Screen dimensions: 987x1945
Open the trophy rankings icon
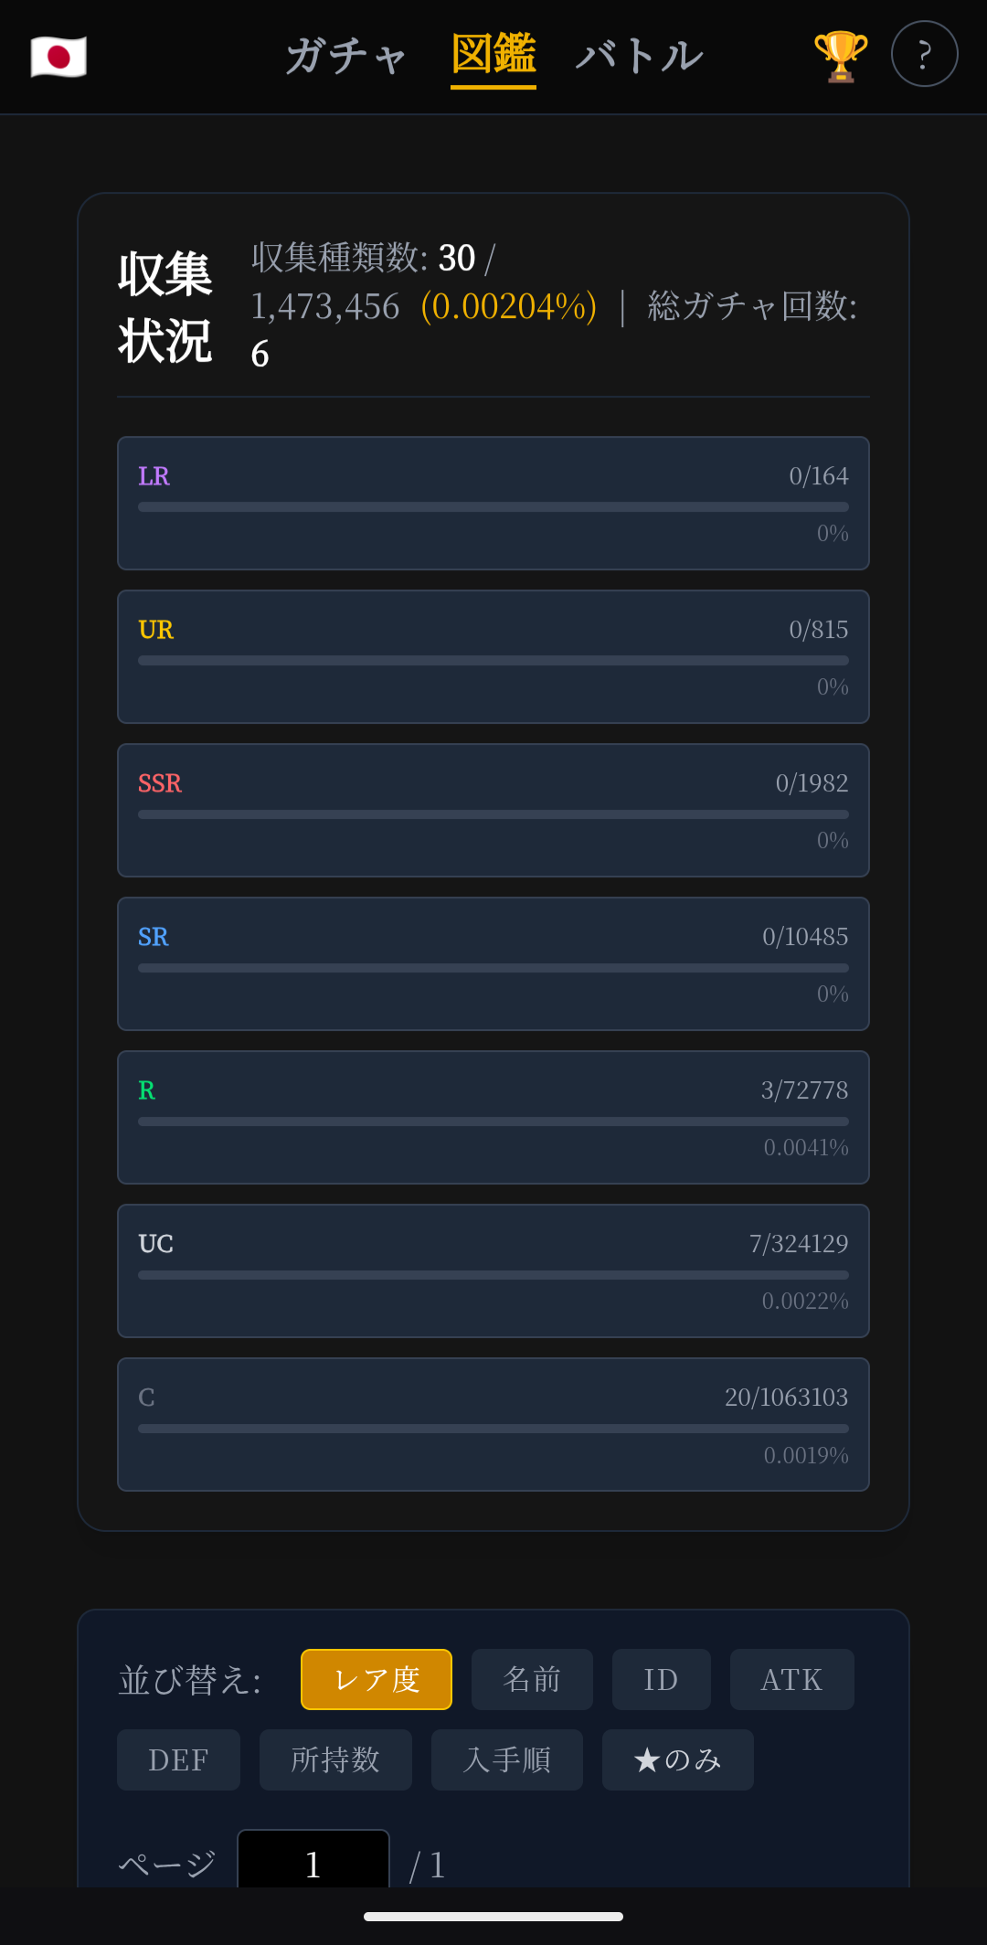(x=841, y=57)
